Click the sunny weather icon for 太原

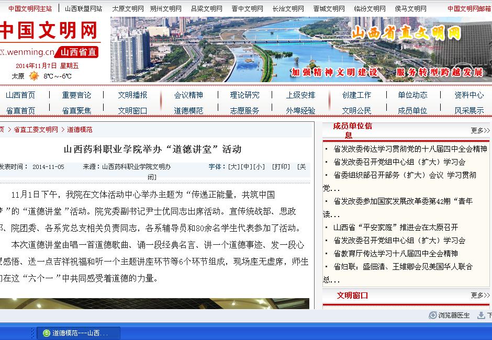34,76
